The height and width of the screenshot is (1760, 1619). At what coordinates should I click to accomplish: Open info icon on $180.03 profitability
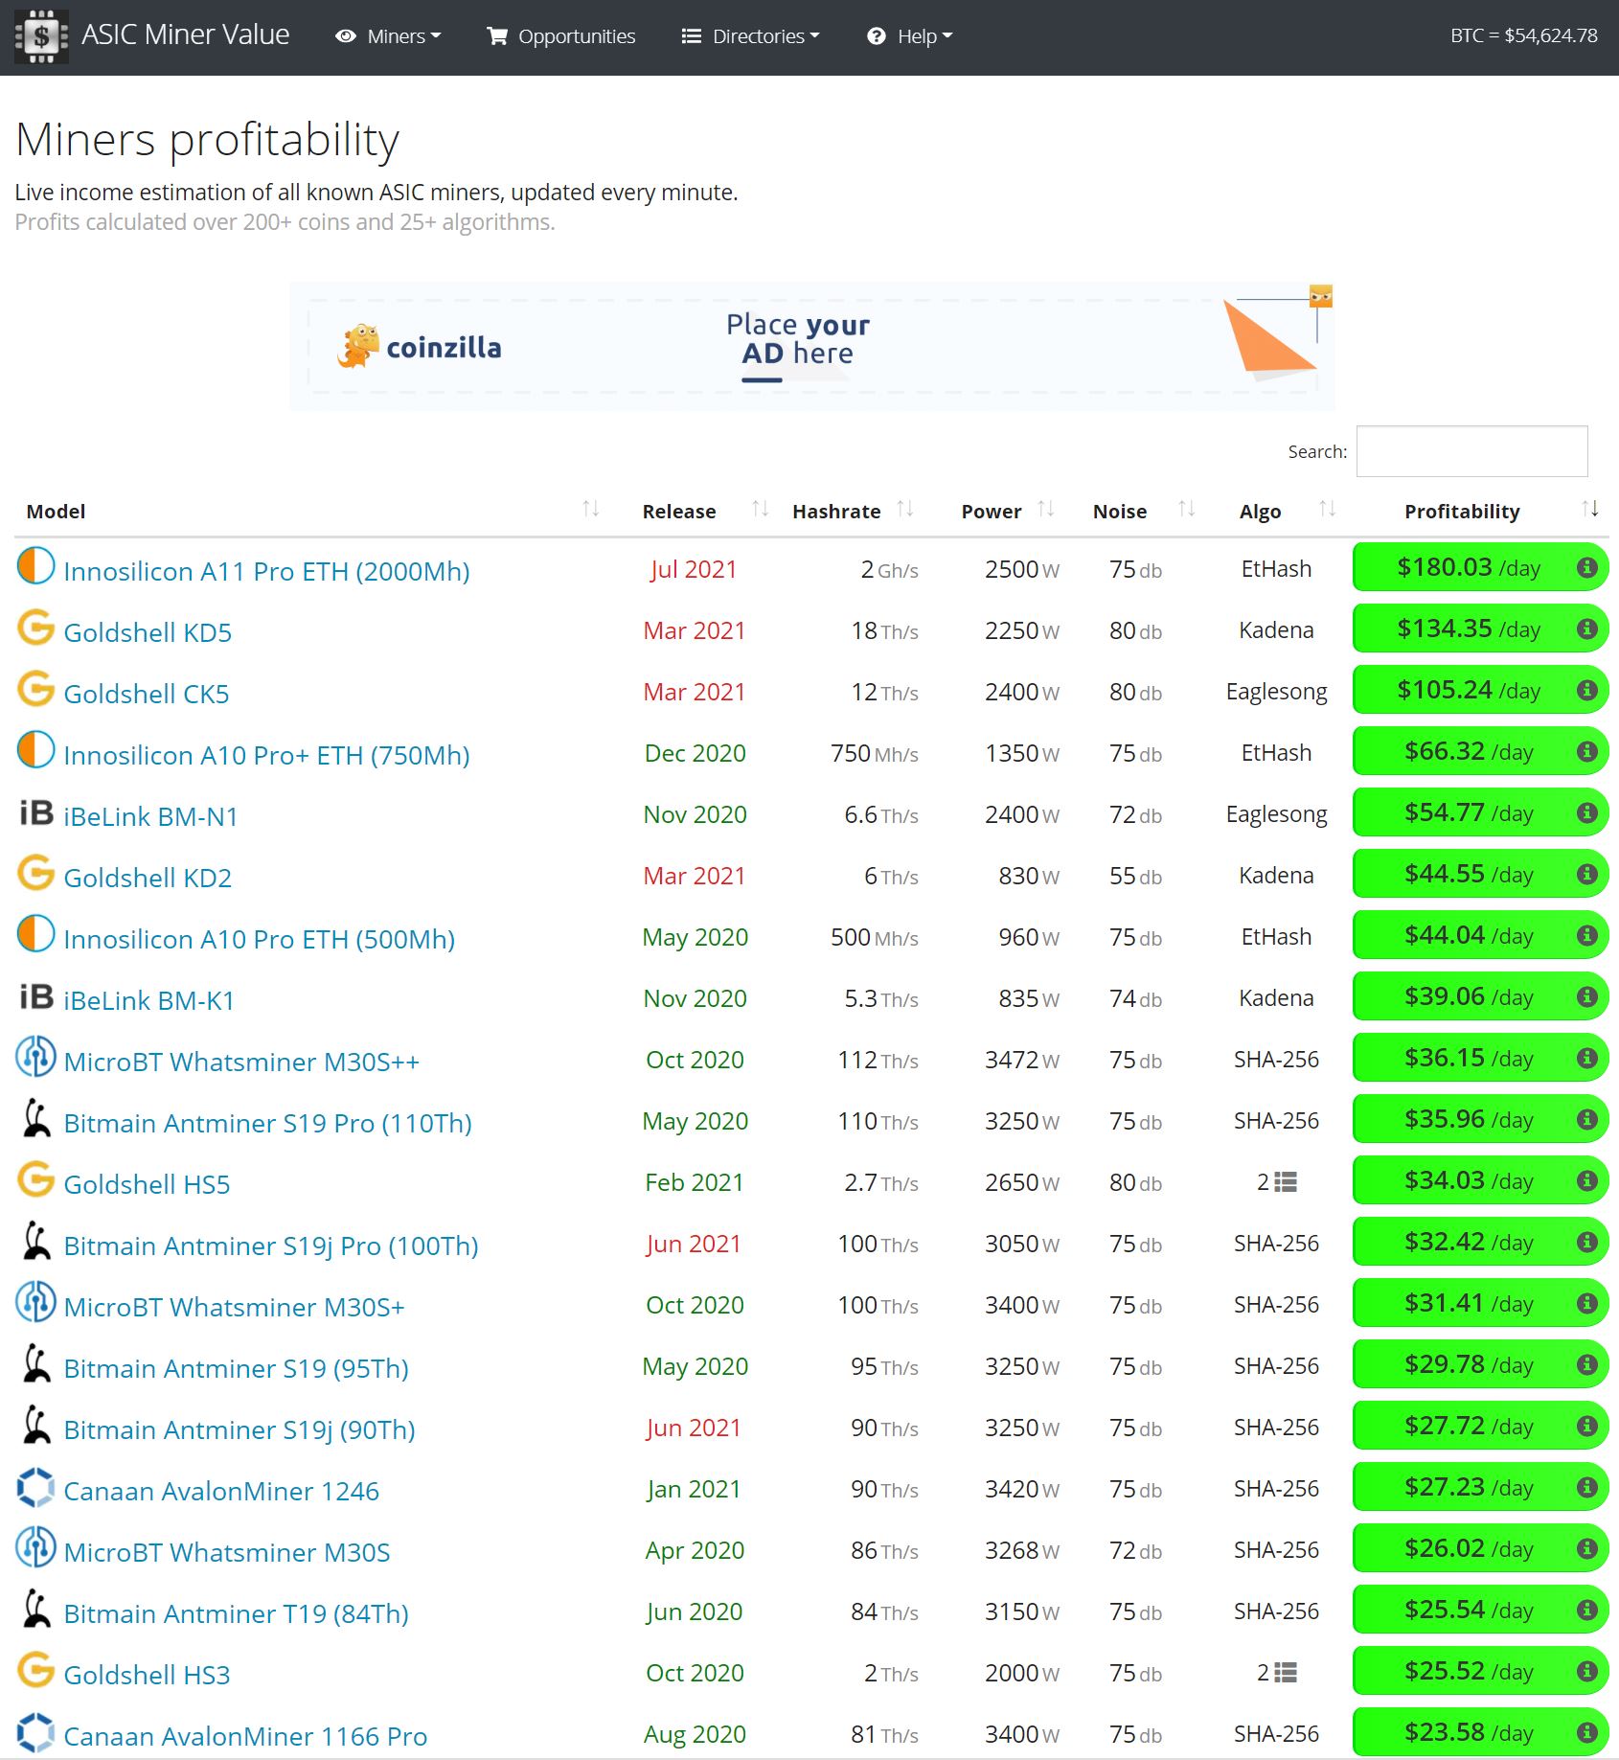[1587, 567]
